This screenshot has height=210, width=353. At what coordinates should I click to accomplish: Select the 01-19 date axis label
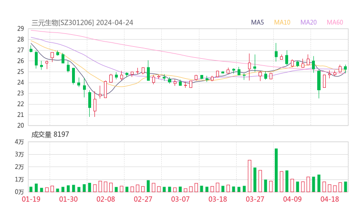pos(31,199)
